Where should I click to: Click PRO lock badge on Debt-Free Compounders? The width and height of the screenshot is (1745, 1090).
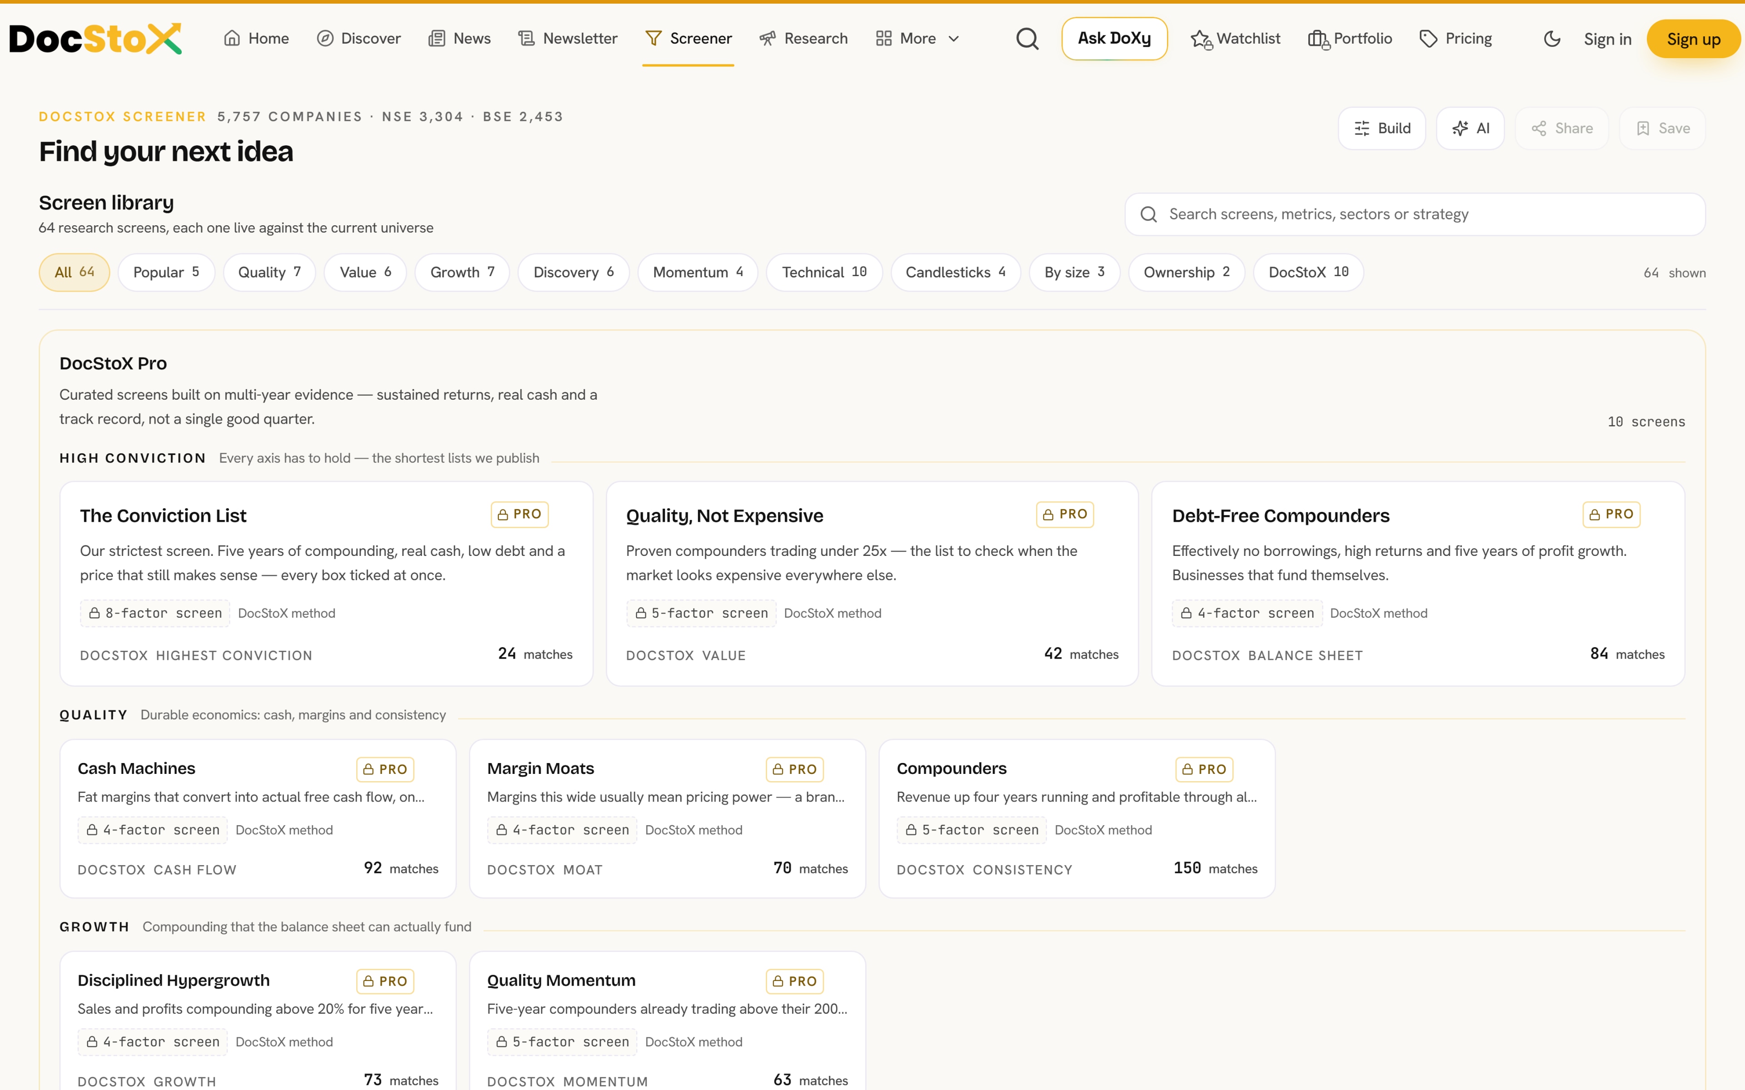pos(1611,515)
